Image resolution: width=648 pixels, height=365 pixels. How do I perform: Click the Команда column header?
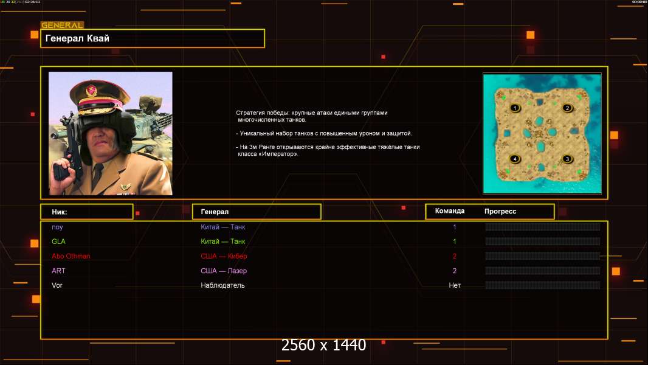click(x=450, y=211)
